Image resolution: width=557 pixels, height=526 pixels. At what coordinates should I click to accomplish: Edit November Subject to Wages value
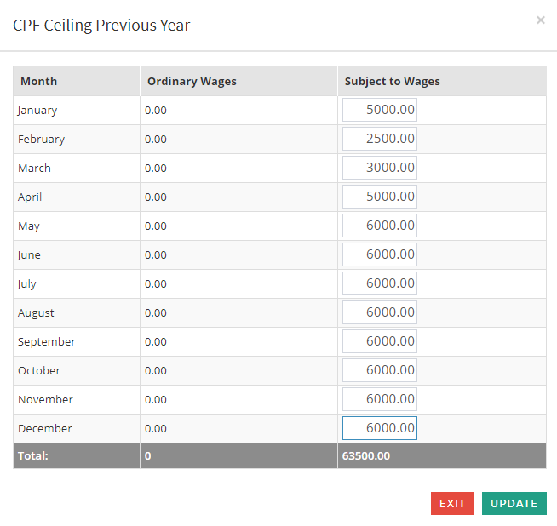pyautogui.click(x=380, y=399)
